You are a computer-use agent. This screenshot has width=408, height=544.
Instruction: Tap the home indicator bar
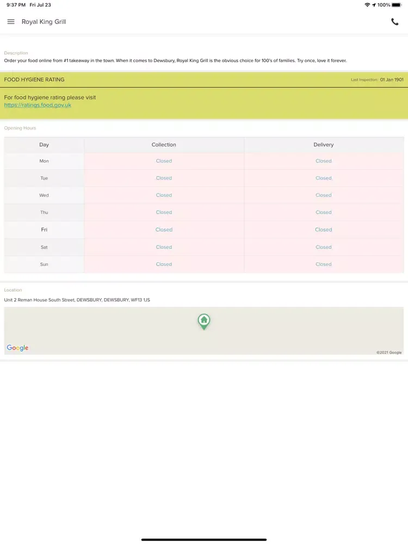[204, 540]
